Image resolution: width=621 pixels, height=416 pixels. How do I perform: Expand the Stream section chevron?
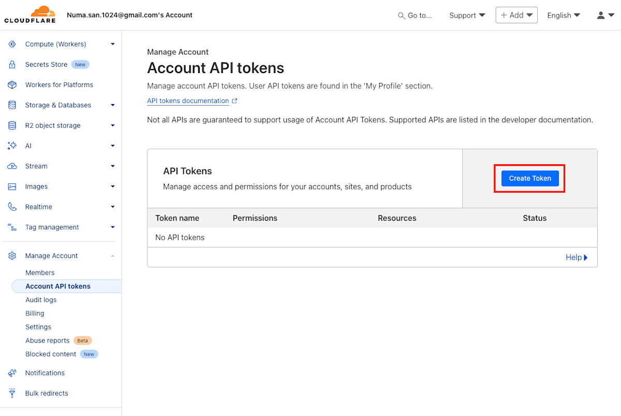coord(113,166)
